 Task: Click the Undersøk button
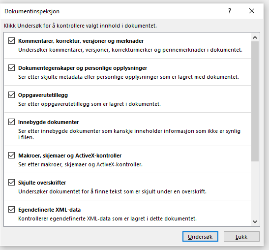point(200,237)
